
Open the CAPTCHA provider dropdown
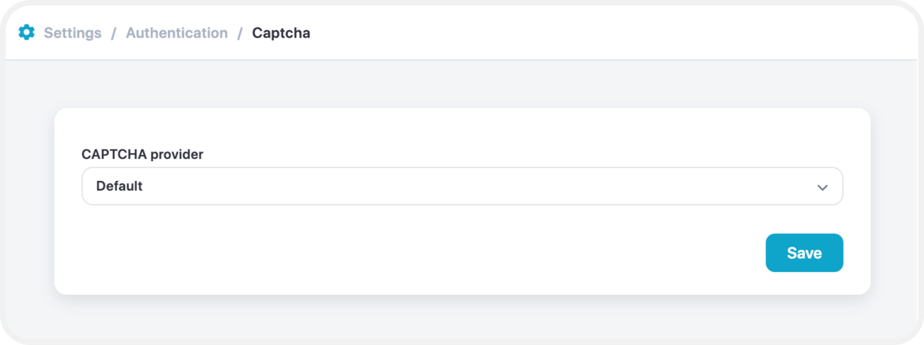pos(462,186)
